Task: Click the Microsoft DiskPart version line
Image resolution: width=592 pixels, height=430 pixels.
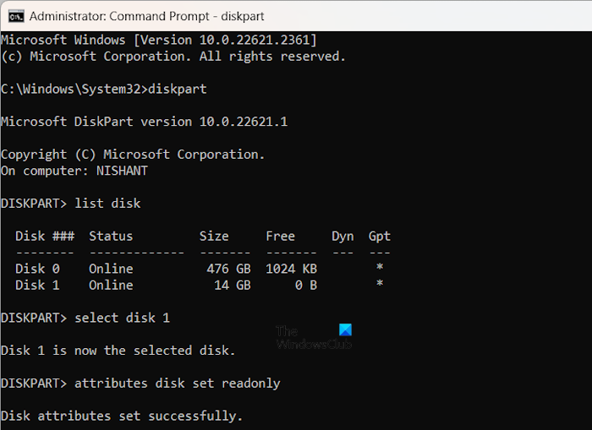Action: (144, 122)
